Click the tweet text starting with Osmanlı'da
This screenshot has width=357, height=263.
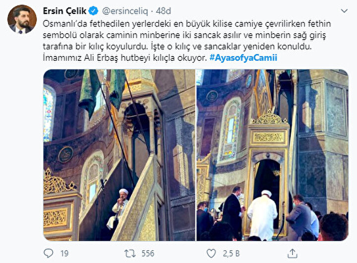[x=187, y=41]
